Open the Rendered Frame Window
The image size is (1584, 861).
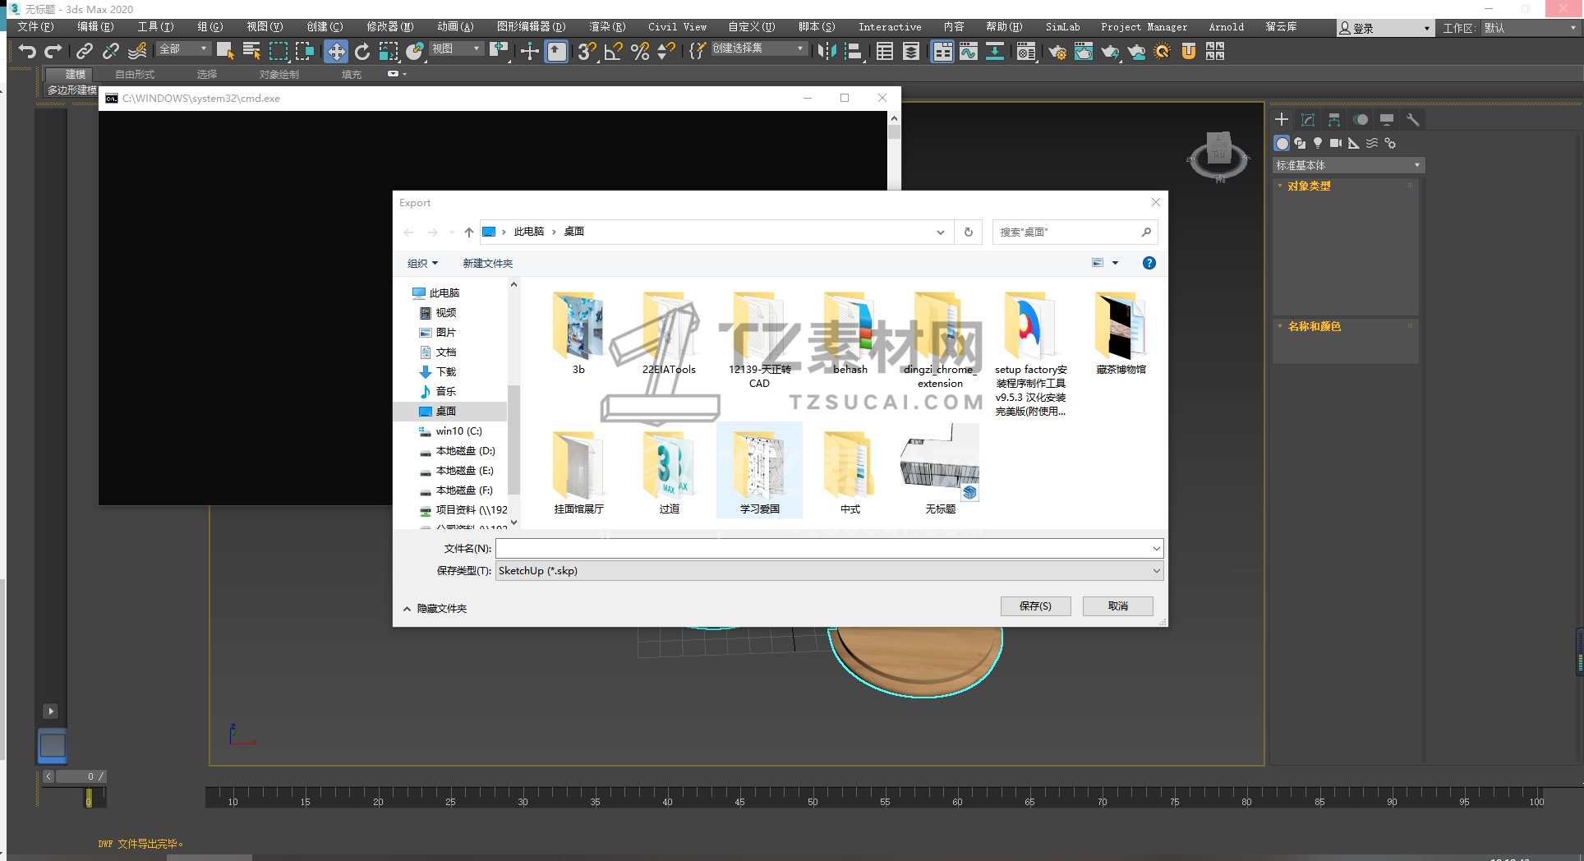tap(1084, 52)
